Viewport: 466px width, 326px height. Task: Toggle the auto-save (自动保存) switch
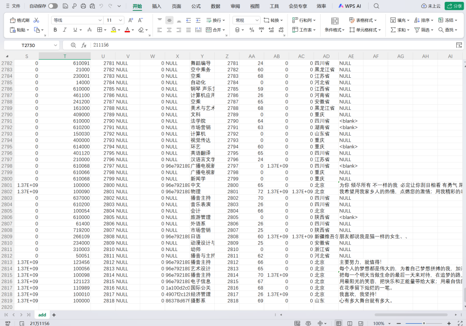click(x=53, y=6)
